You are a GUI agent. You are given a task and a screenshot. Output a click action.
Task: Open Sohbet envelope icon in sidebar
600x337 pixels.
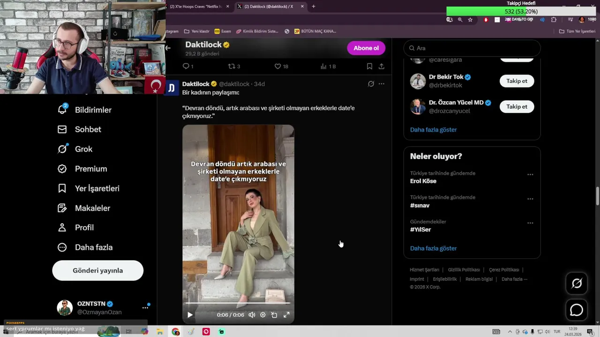pyautogui.click(x=62, y=129)
